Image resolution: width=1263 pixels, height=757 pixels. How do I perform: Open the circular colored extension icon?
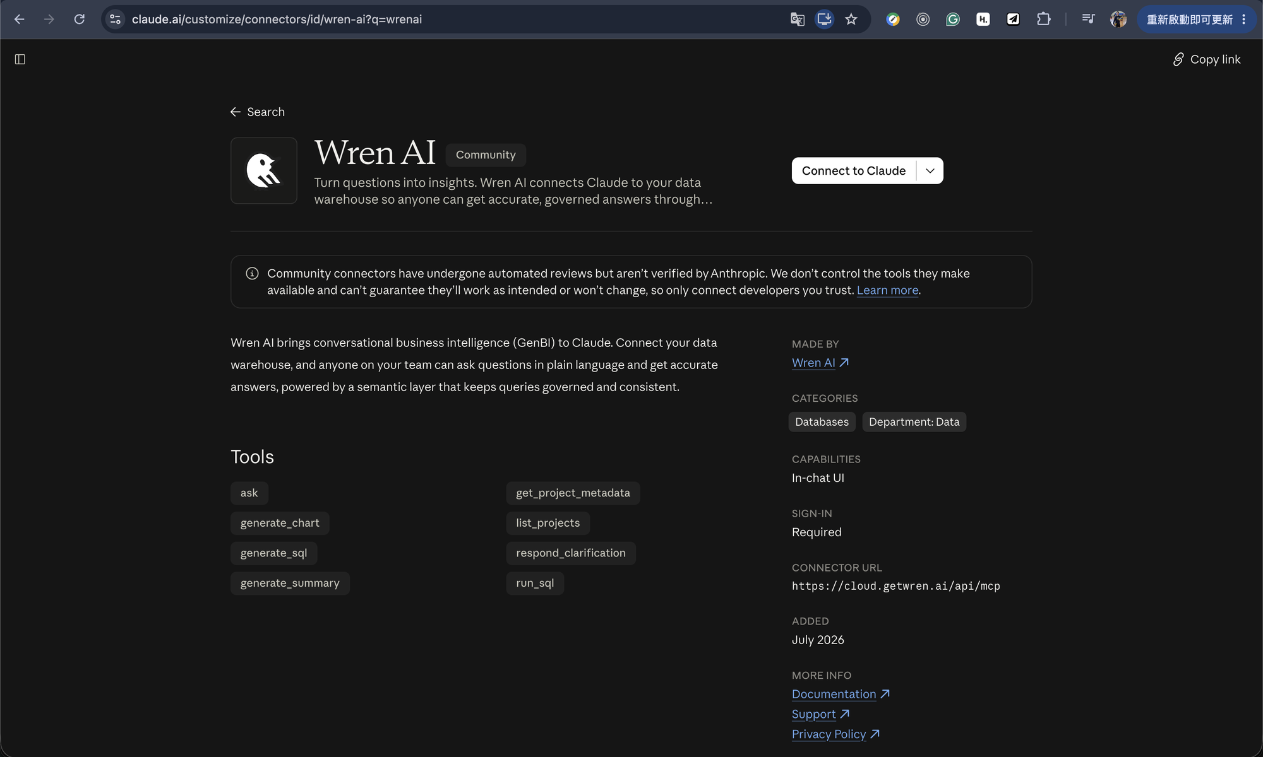pos(893,20)
